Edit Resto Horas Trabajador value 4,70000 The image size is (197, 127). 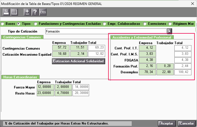63,93
